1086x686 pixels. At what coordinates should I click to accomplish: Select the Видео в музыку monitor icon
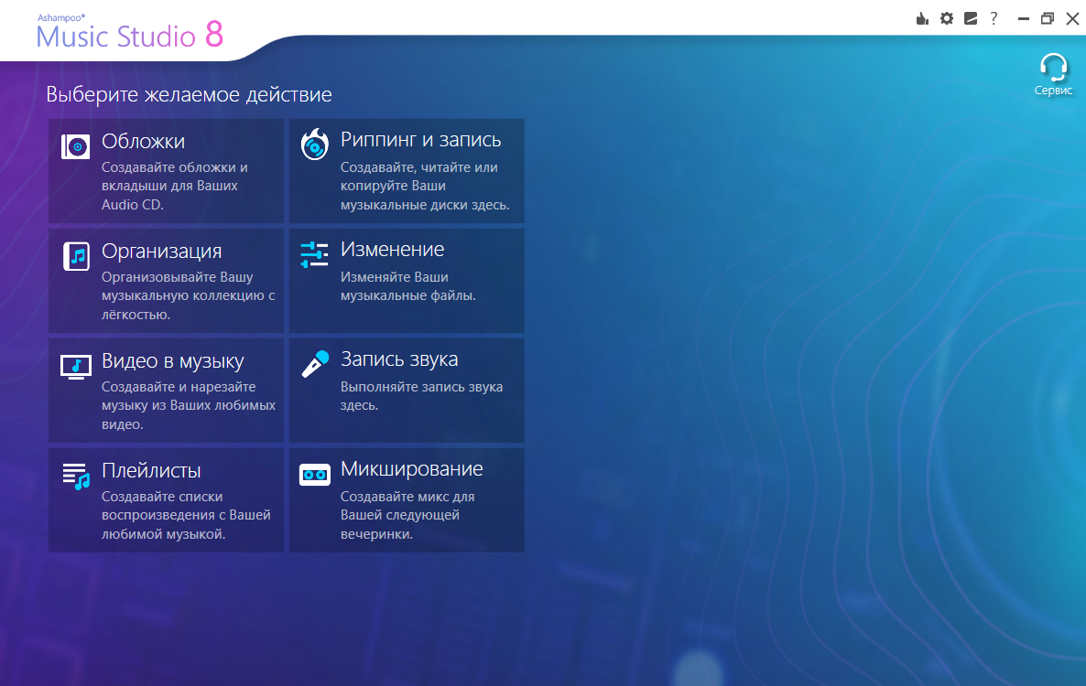[75, 367]
